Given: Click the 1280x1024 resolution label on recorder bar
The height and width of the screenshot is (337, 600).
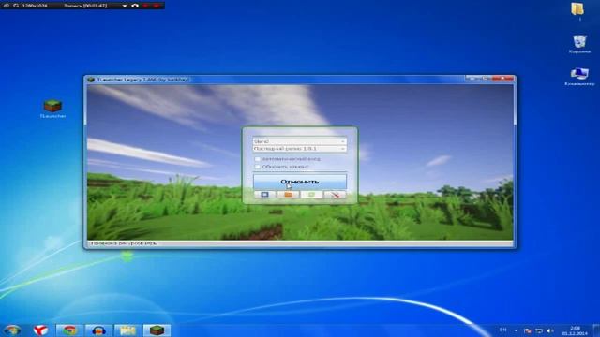Looking at the screenshot, I should click(35, 6).
